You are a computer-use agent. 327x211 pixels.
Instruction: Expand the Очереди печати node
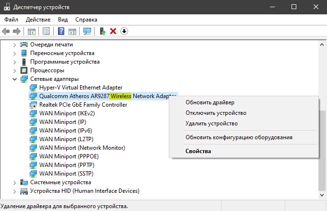[14, 45]
